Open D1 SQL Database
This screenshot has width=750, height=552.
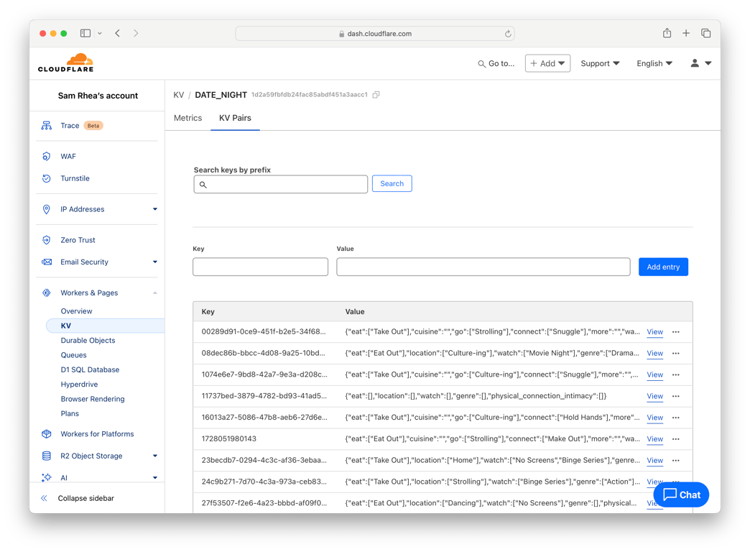coord(90,369)
